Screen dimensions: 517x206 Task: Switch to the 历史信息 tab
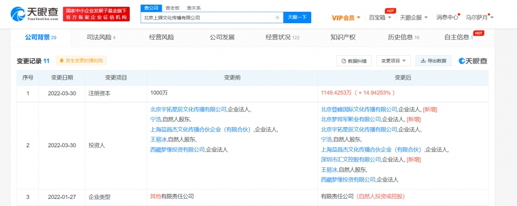[x=404, y=37]
